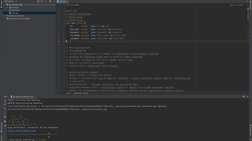Expand all in Project panel
The height and width of the screenshot is (141, 252).
coord(42,1)
